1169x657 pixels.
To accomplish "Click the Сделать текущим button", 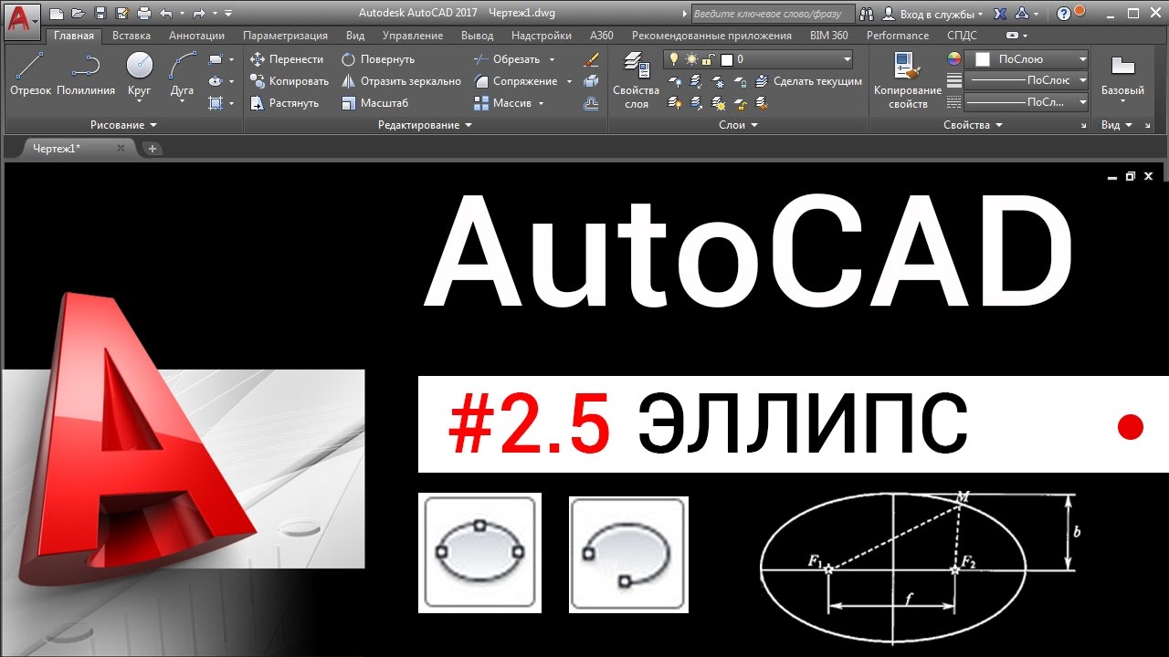I will click(x=809, y=81).
